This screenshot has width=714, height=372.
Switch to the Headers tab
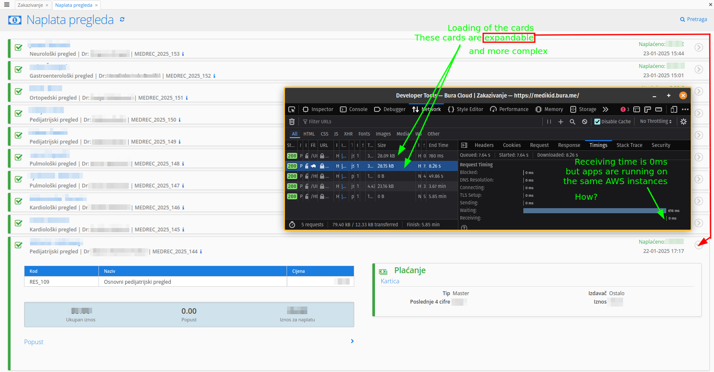click(484, 145)
